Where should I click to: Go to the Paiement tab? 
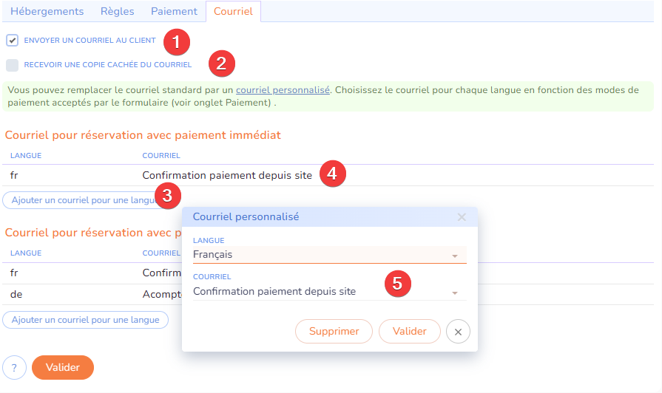[x=174, y=11]
